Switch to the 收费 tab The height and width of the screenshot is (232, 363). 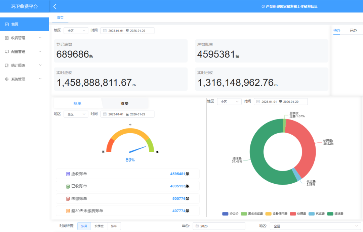pyautogui.click(x=124, y=103)
